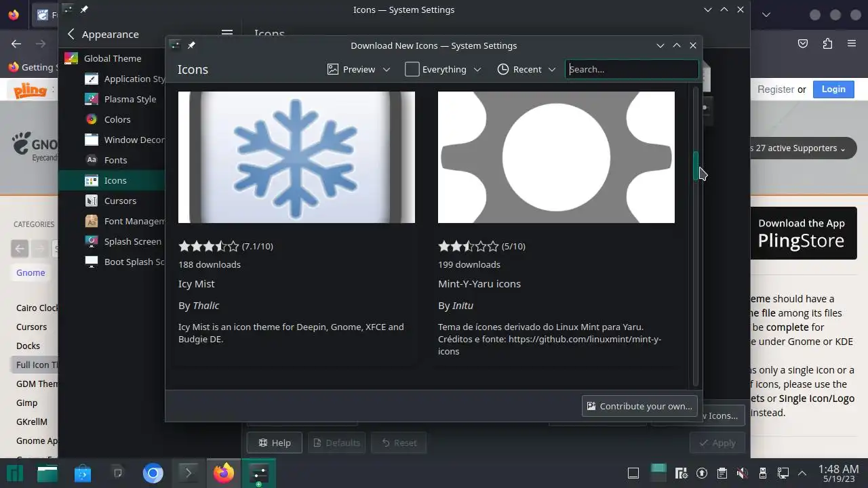This screenshot has width=868, height=488.
Task: Expand Firefox tab list chevron
Action: tap(766, 14)
